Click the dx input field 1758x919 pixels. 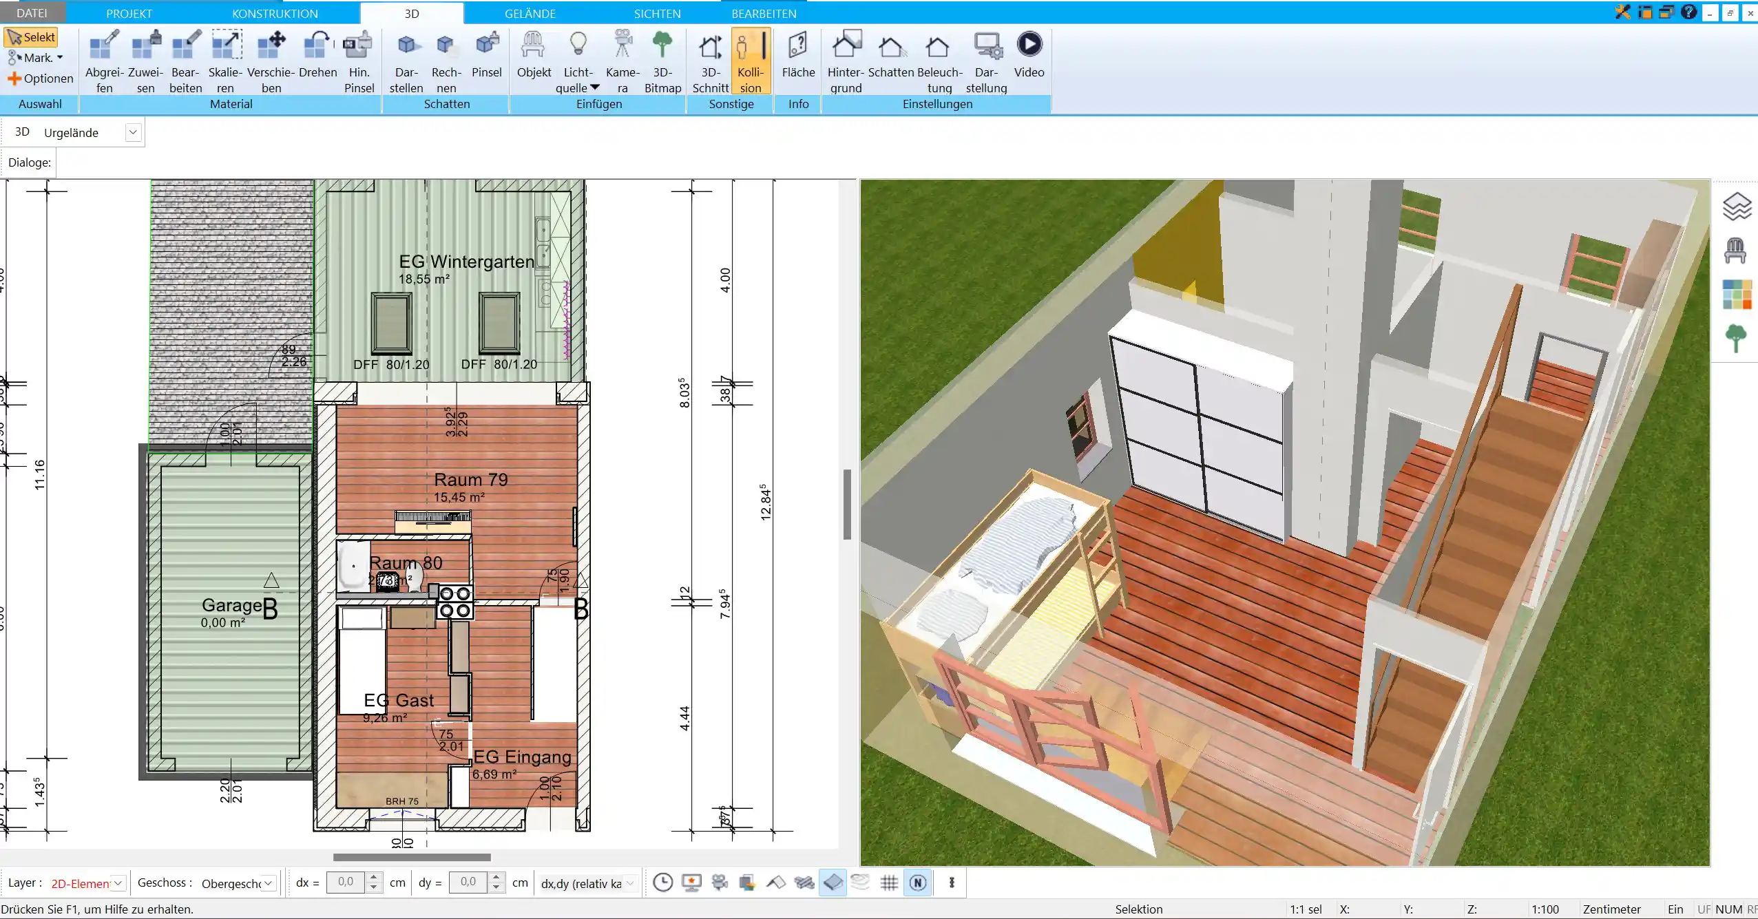[346, 883]
